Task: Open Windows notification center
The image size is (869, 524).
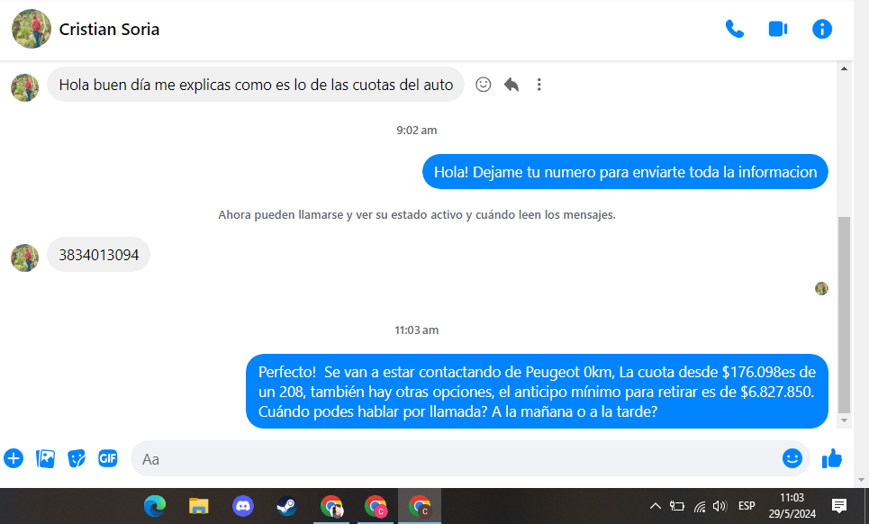Action: click(x=838, y=506)
